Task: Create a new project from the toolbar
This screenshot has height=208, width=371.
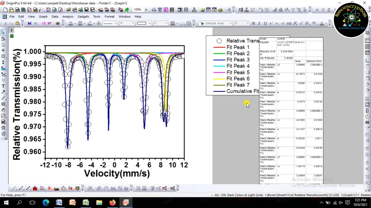Action: click(6, 10)
